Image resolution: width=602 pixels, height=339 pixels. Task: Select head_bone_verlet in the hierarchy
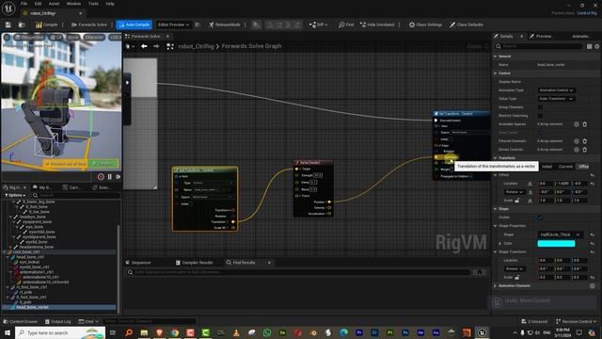[x=32, y=307]
